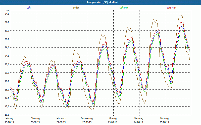This screenshot has height=125, width=201.
Task: Click the 'Mittwoch' day label
Action: pyautogui.click(x=61, y=118)
